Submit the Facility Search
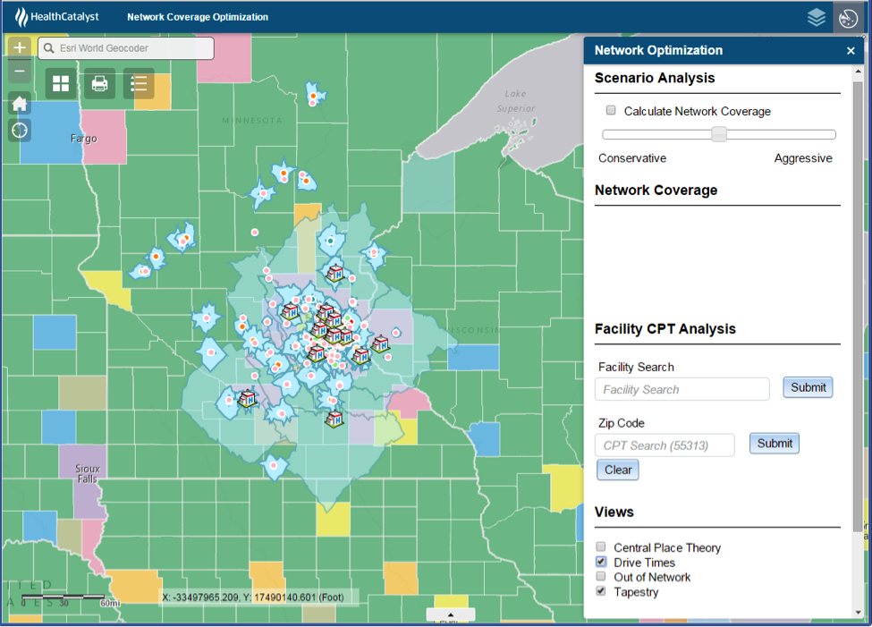Image resolution: width=872 pixels, height=627 pixels. pos(808,387)
